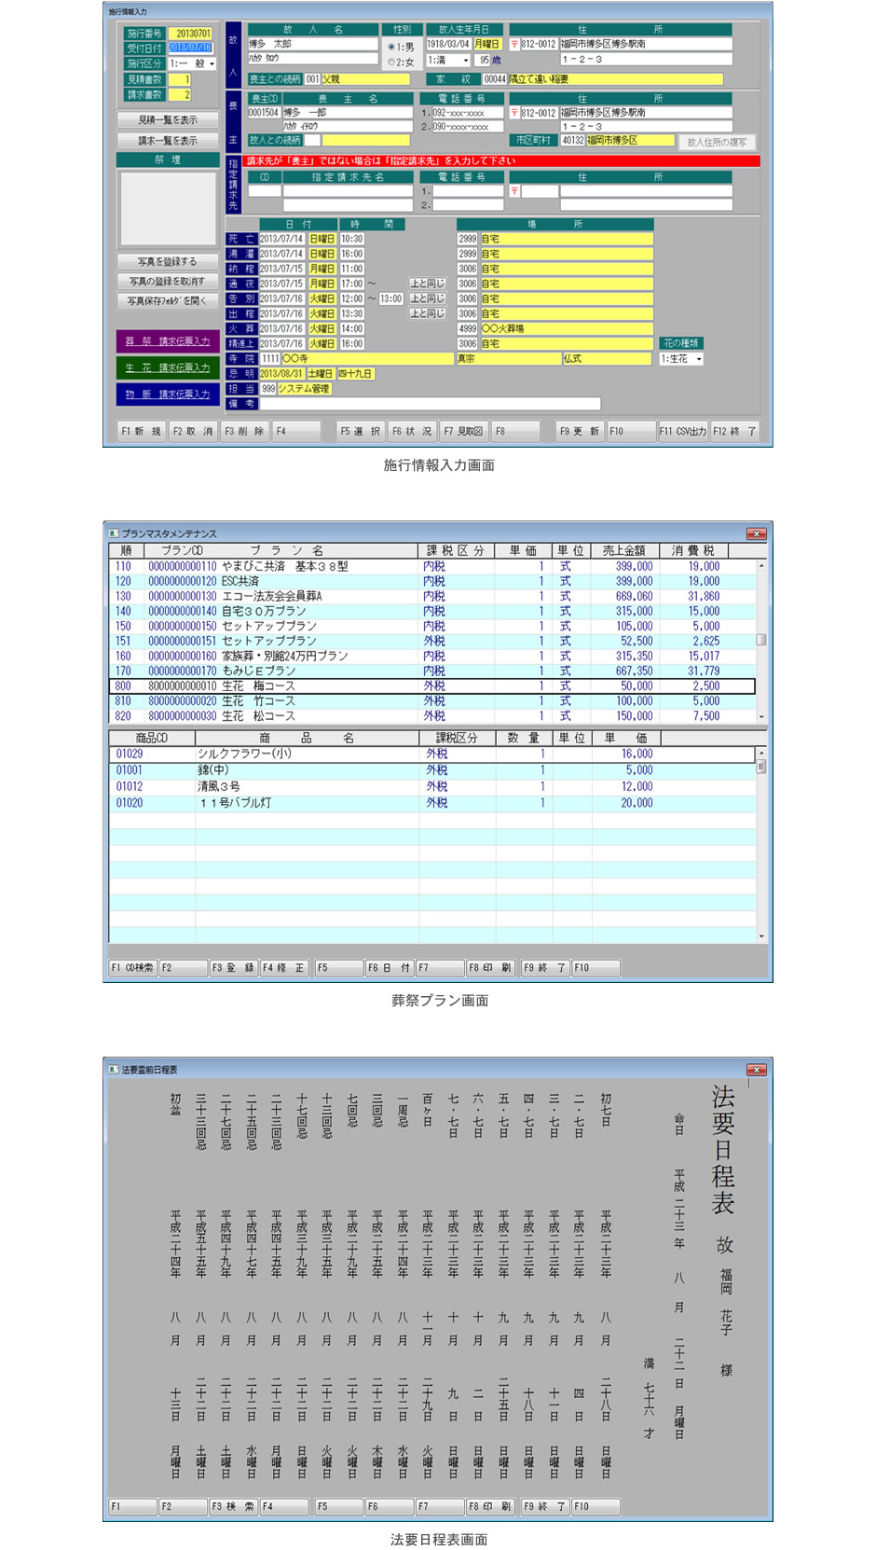
Task: Click F9 終了 in 法要霊前日程表 window
Action: pos(545,1506)
